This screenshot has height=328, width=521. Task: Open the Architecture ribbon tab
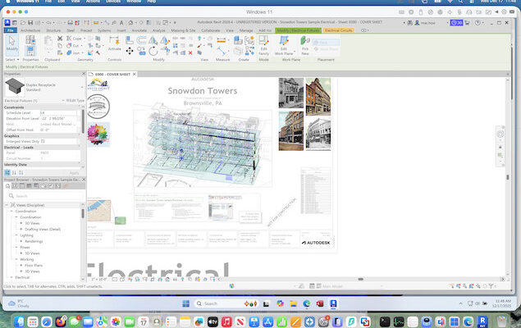(x=30, y=30)
